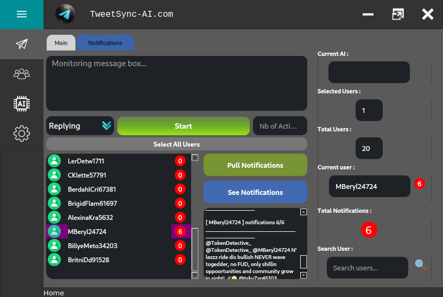Select user LerDetw1711
Image resolution: width=443 pixels, height=297 pixels.
[119, 161]
